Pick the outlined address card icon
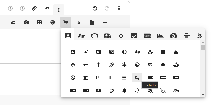The width and height of the screenshot is (215, 110). pos(112,52)
